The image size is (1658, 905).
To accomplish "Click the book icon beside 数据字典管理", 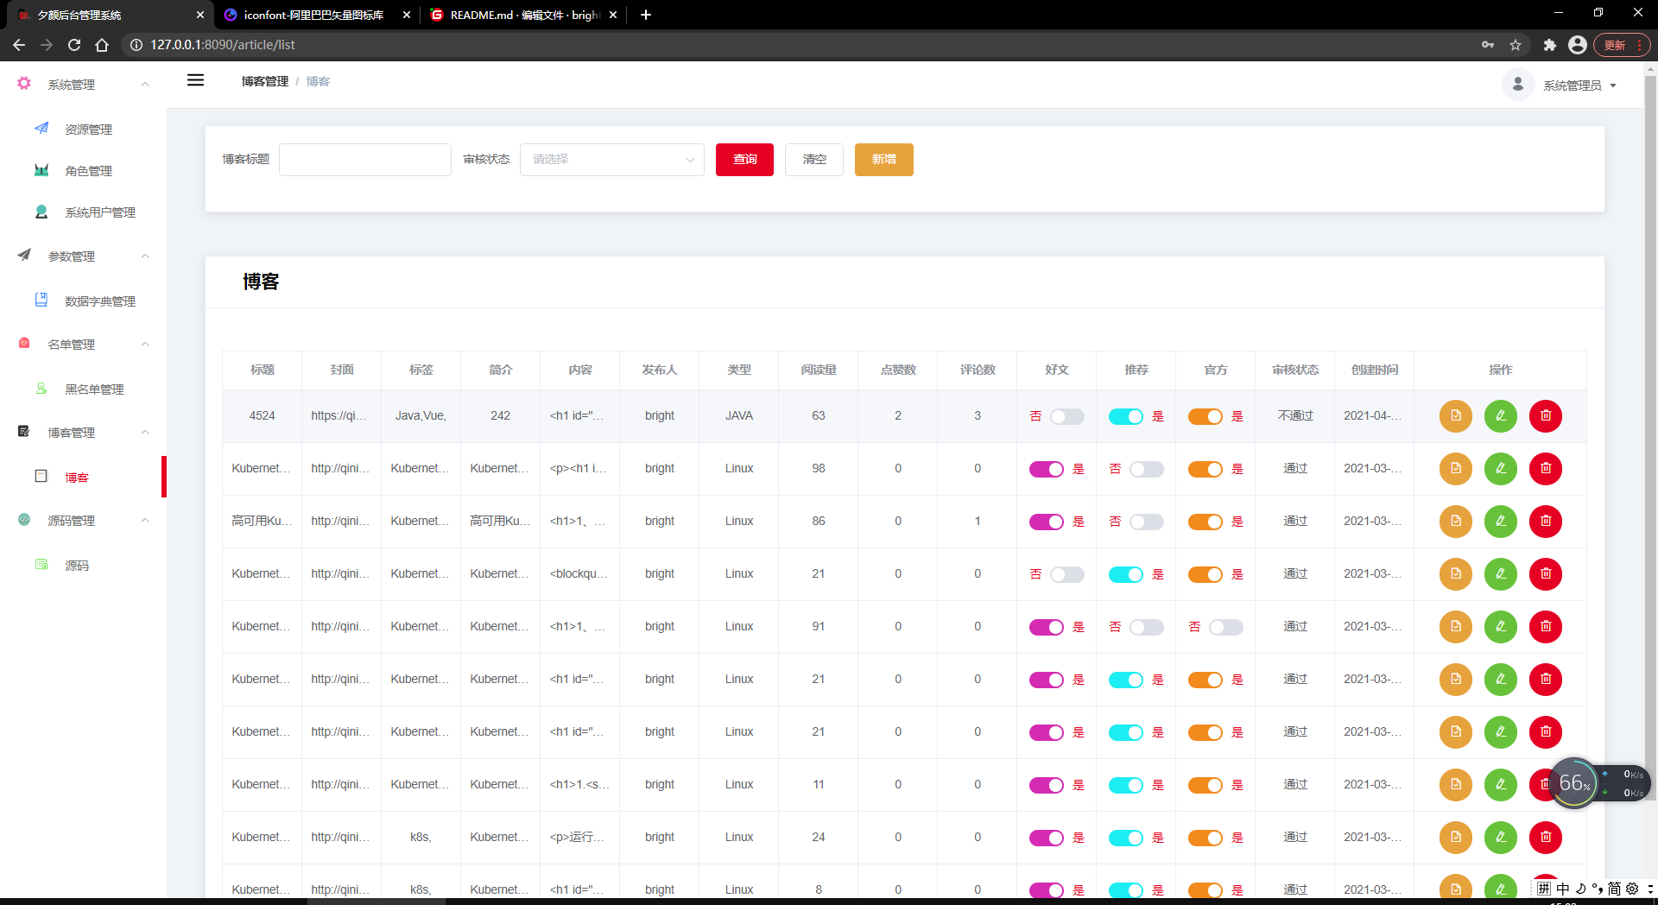I will point(41,300).
